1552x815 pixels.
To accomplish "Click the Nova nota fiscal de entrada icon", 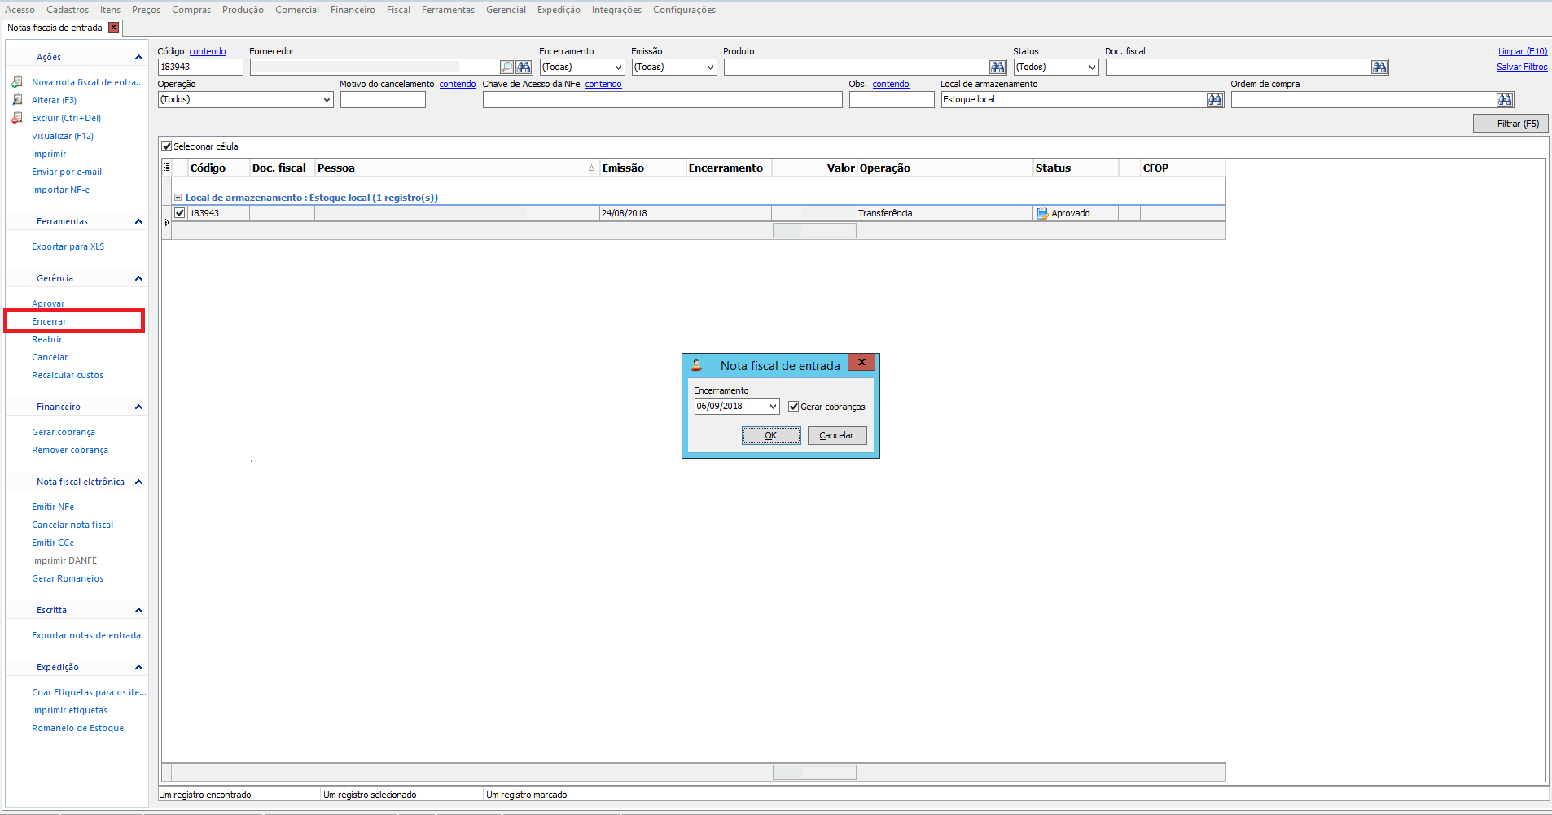I will point(17,82).
